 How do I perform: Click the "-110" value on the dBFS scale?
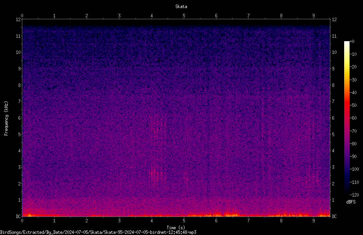(354, 182)
